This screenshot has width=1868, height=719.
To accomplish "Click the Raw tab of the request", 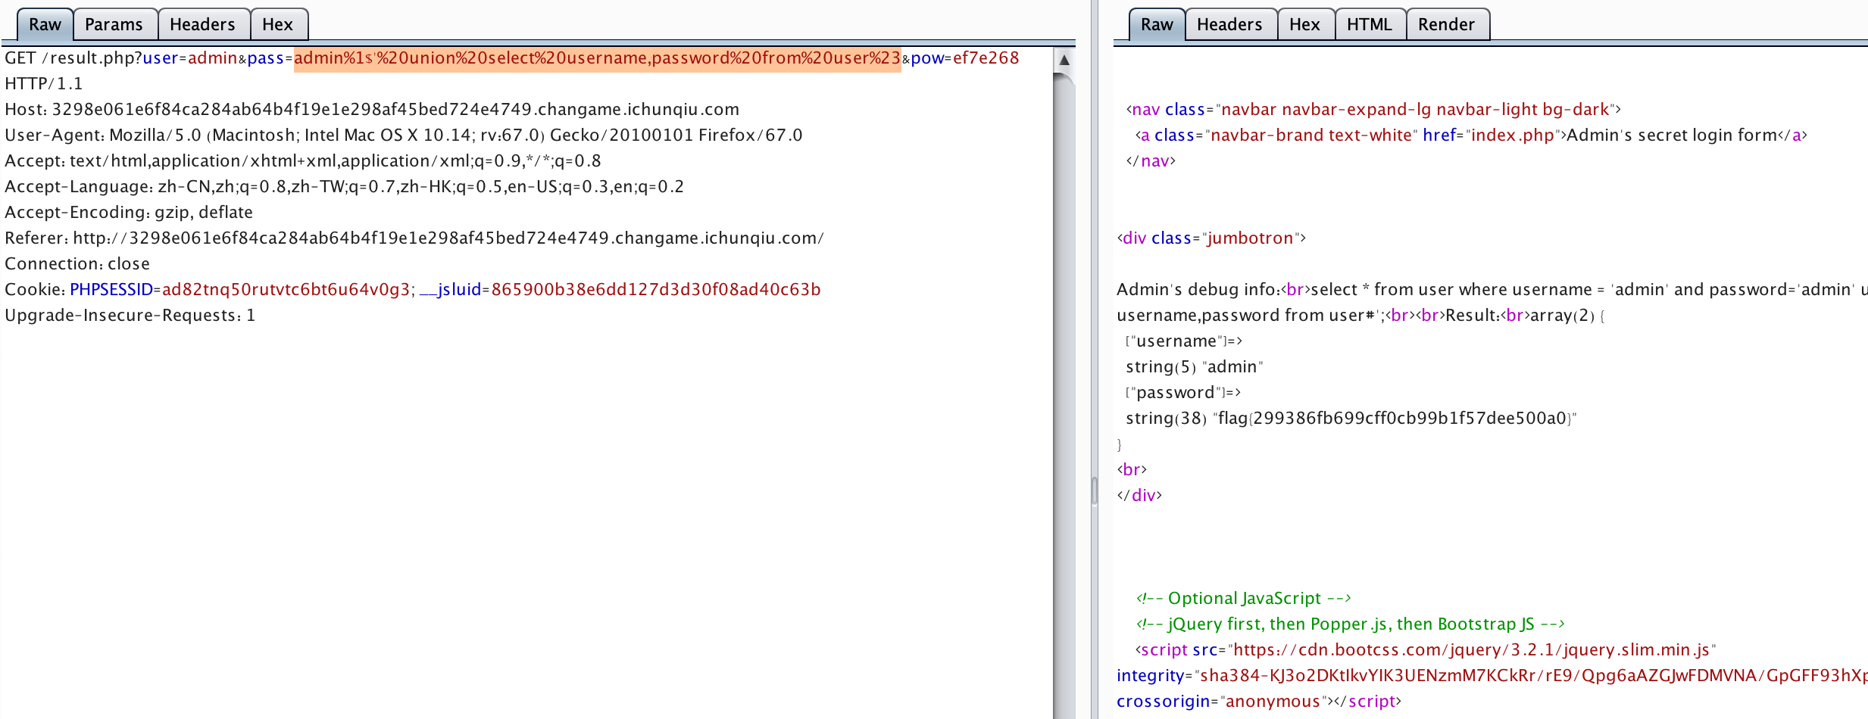I will [45, 24].
